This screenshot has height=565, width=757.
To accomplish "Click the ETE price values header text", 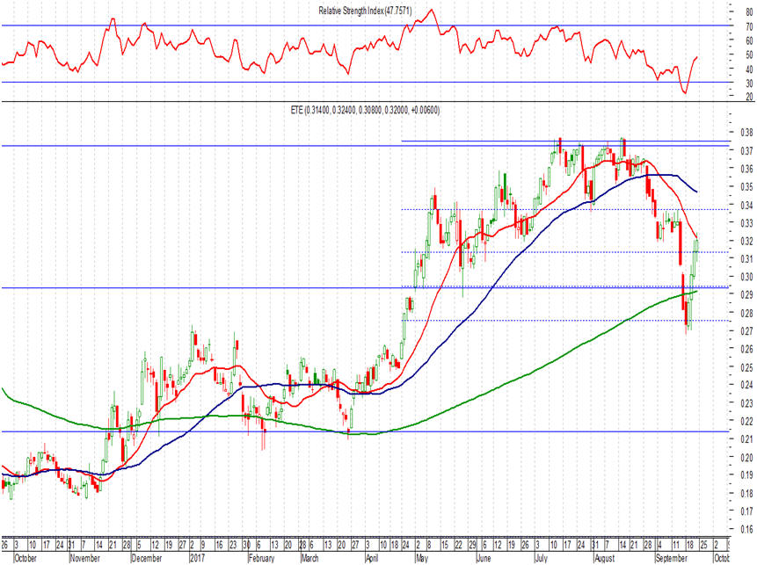I will coord(365,111).
